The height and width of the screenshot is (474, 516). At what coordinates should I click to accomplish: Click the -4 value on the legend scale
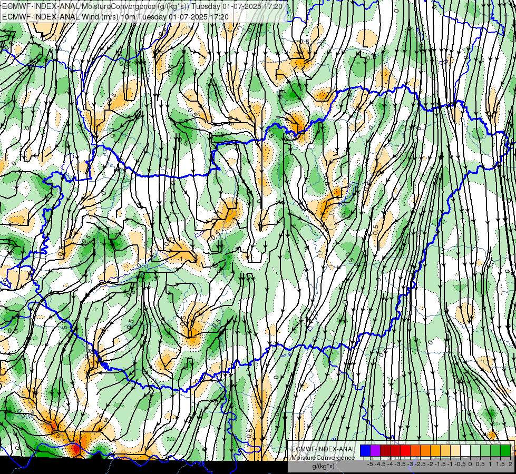click(390, 464)
